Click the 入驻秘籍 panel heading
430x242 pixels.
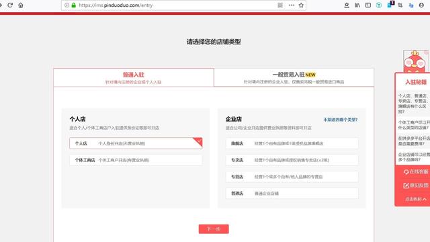click(416, 82)
